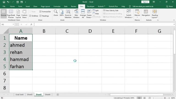
Task: Open Custom Views
Action: (x=24, y=14)
